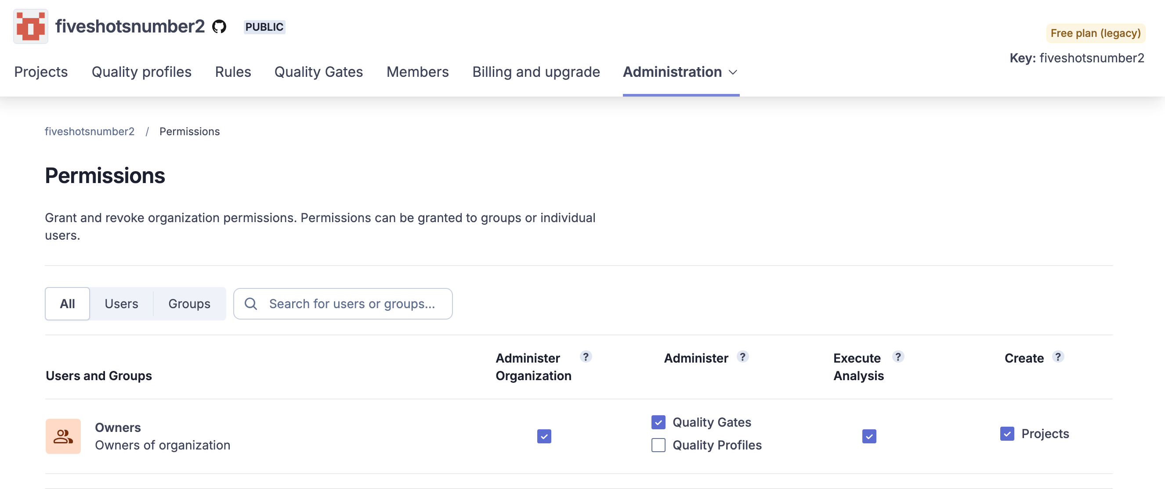
Task: Click the GitHub logo icon beside organization name
Action: point(219,27)
